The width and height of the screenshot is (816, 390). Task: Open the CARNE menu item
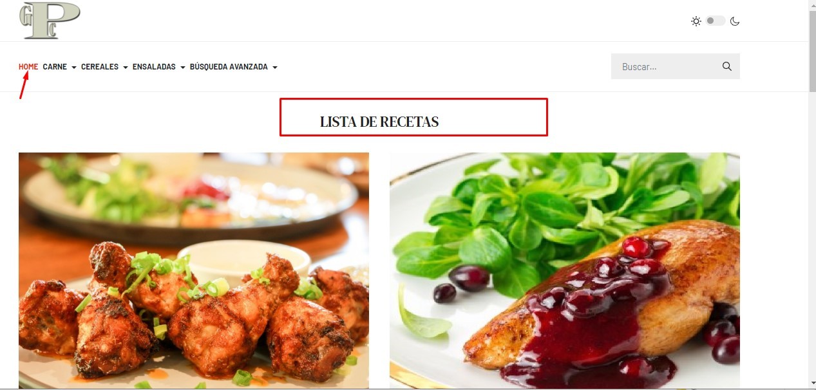(x=55, y=67)
